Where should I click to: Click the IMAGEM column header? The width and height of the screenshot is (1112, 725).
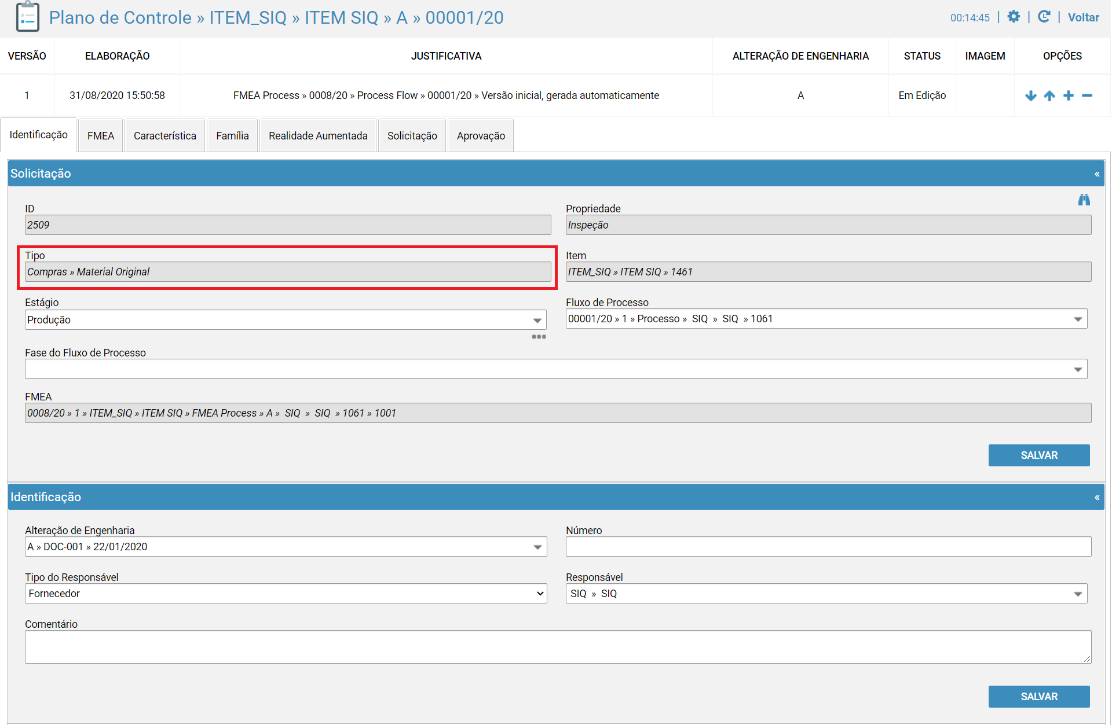click(x=985, y=56)
